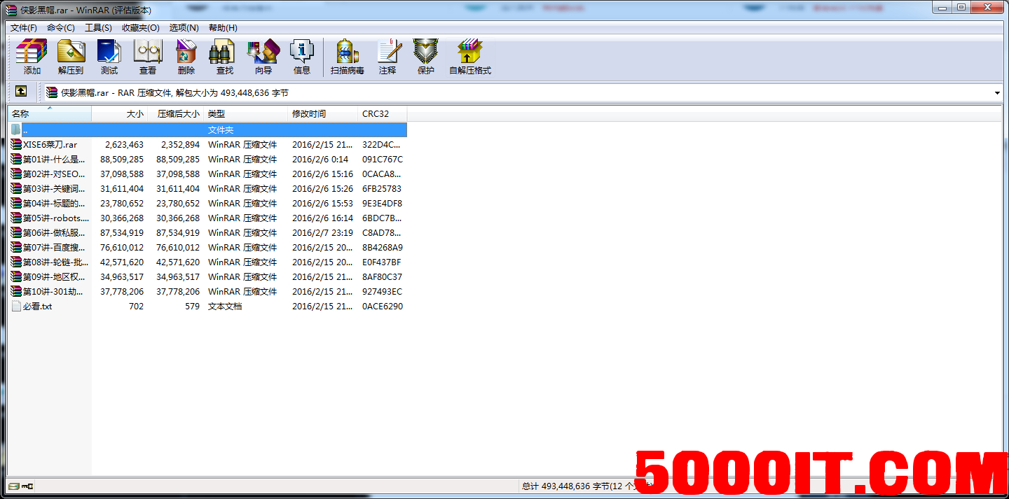Open the 选项(N) menu
This screenshot has width=1009, height=499.
[184, 28]
